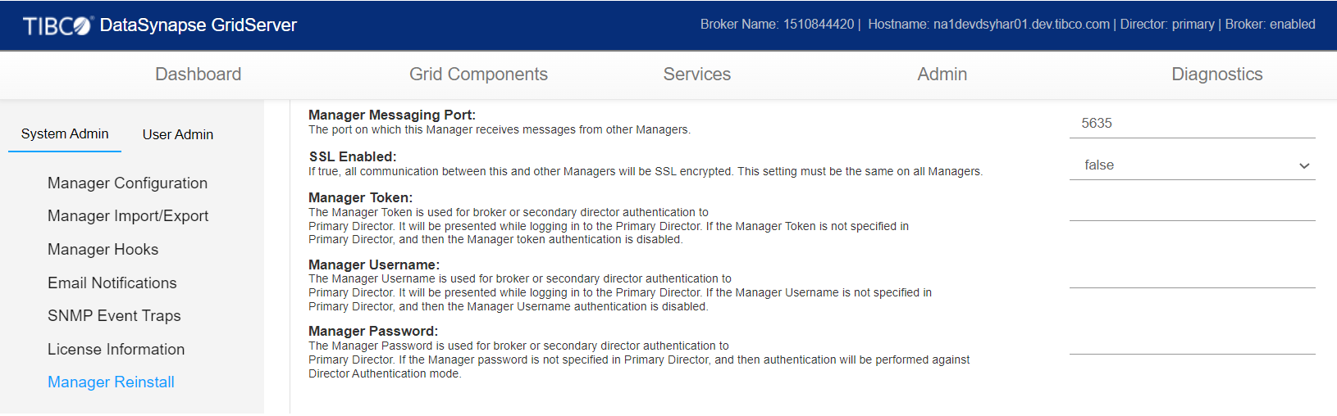This screenshot has width=1337, height=416.
Task: Go to Manager Configuration page
Action: (127, 183)
